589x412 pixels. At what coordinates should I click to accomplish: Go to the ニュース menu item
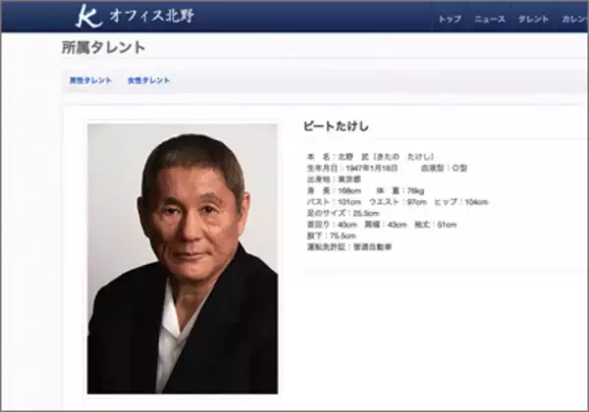tap(490, 20)
